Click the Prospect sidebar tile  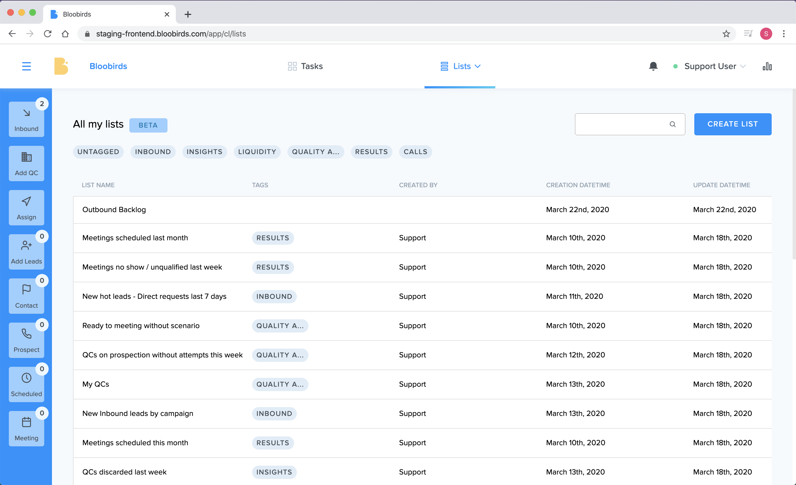(x=27, y=340)
